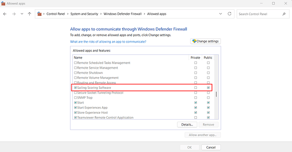The height and width of the screenshot is (152, 292).
Task: Open the Windows Defender Firewall breadcrumb
Action: pos(123,14)
